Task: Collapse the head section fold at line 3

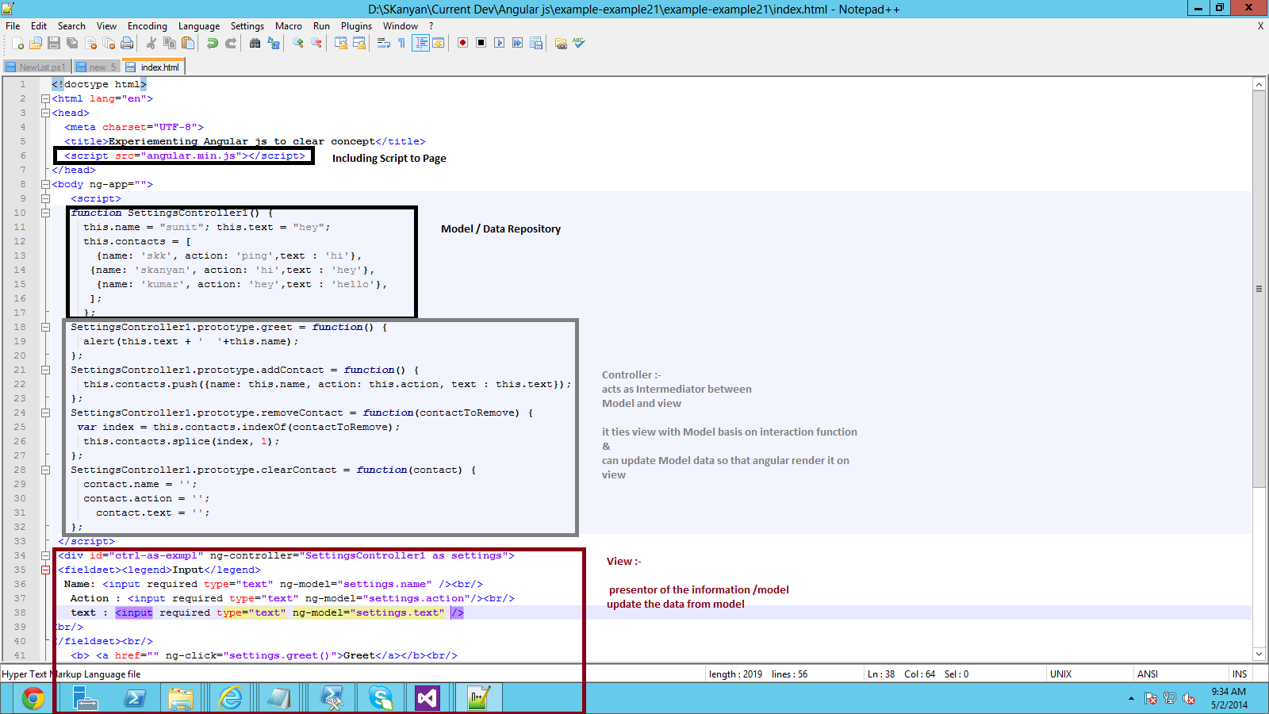Action: tap(45, 113)
